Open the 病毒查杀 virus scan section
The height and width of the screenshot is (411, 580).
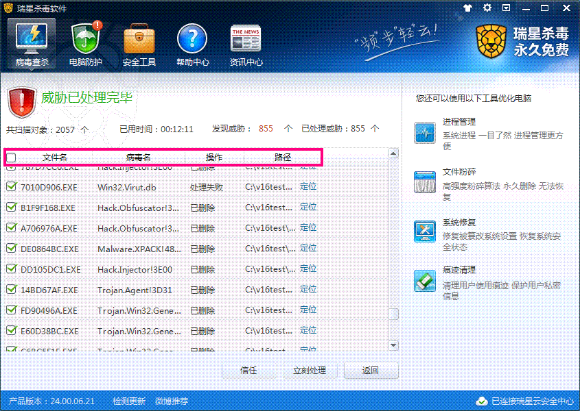coord(32,44)
